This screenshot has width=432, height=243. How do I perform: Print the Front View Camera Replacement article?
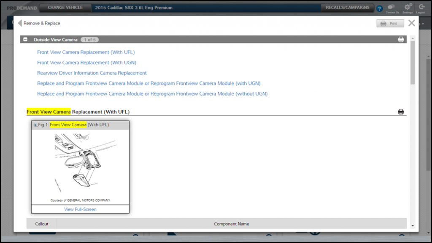pyautogui.click(x=401, y=112)
